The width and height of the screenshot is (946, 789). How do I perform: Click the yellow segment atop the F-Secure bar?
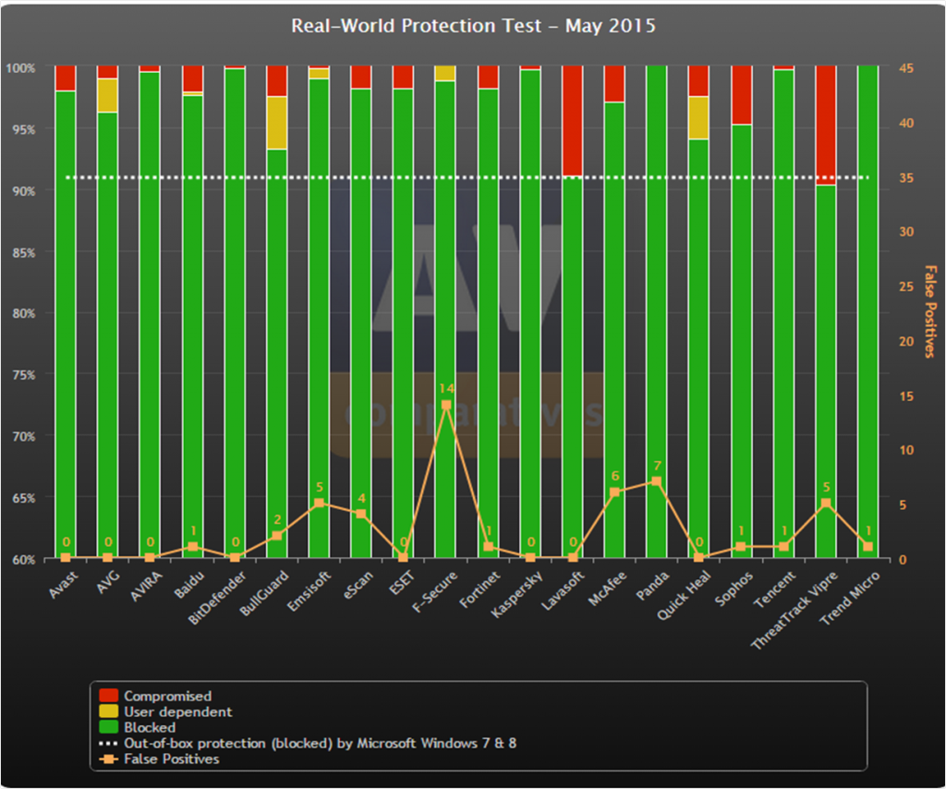(445, 73)
